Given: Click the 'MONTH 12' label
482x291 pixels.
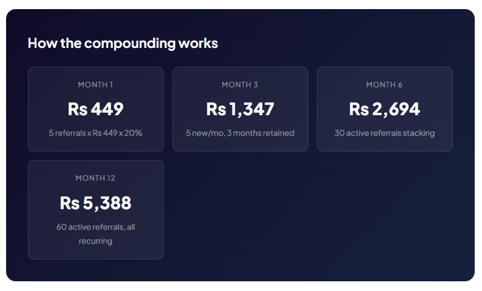Looking at the screenshot, I should (95, 178).
